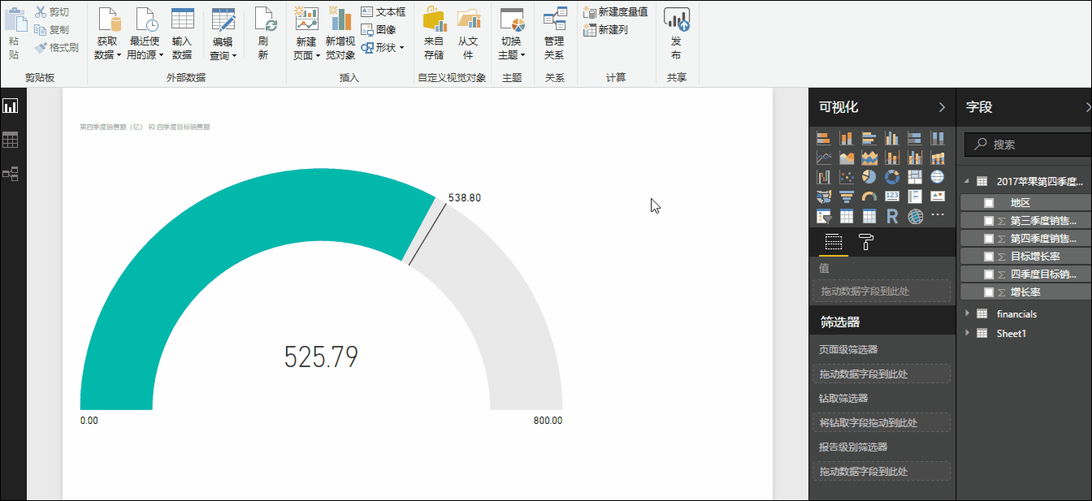Click 管理关系 manage relationships button

[x=554, y=35]
